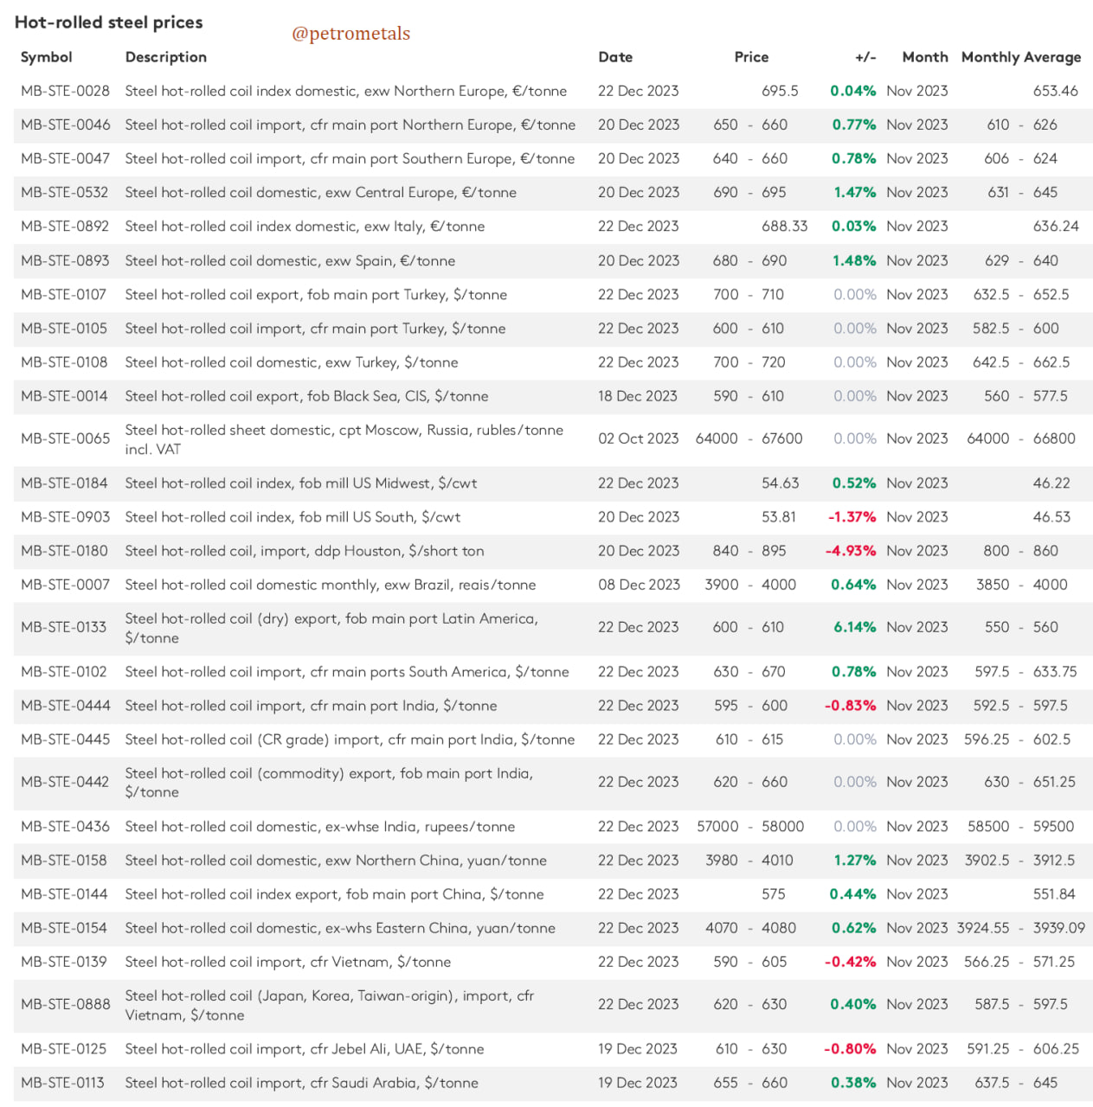Image resolution: width=1093 pixels, height=1107 pixels.
Task: Click the Price column header
Action: 751,57
